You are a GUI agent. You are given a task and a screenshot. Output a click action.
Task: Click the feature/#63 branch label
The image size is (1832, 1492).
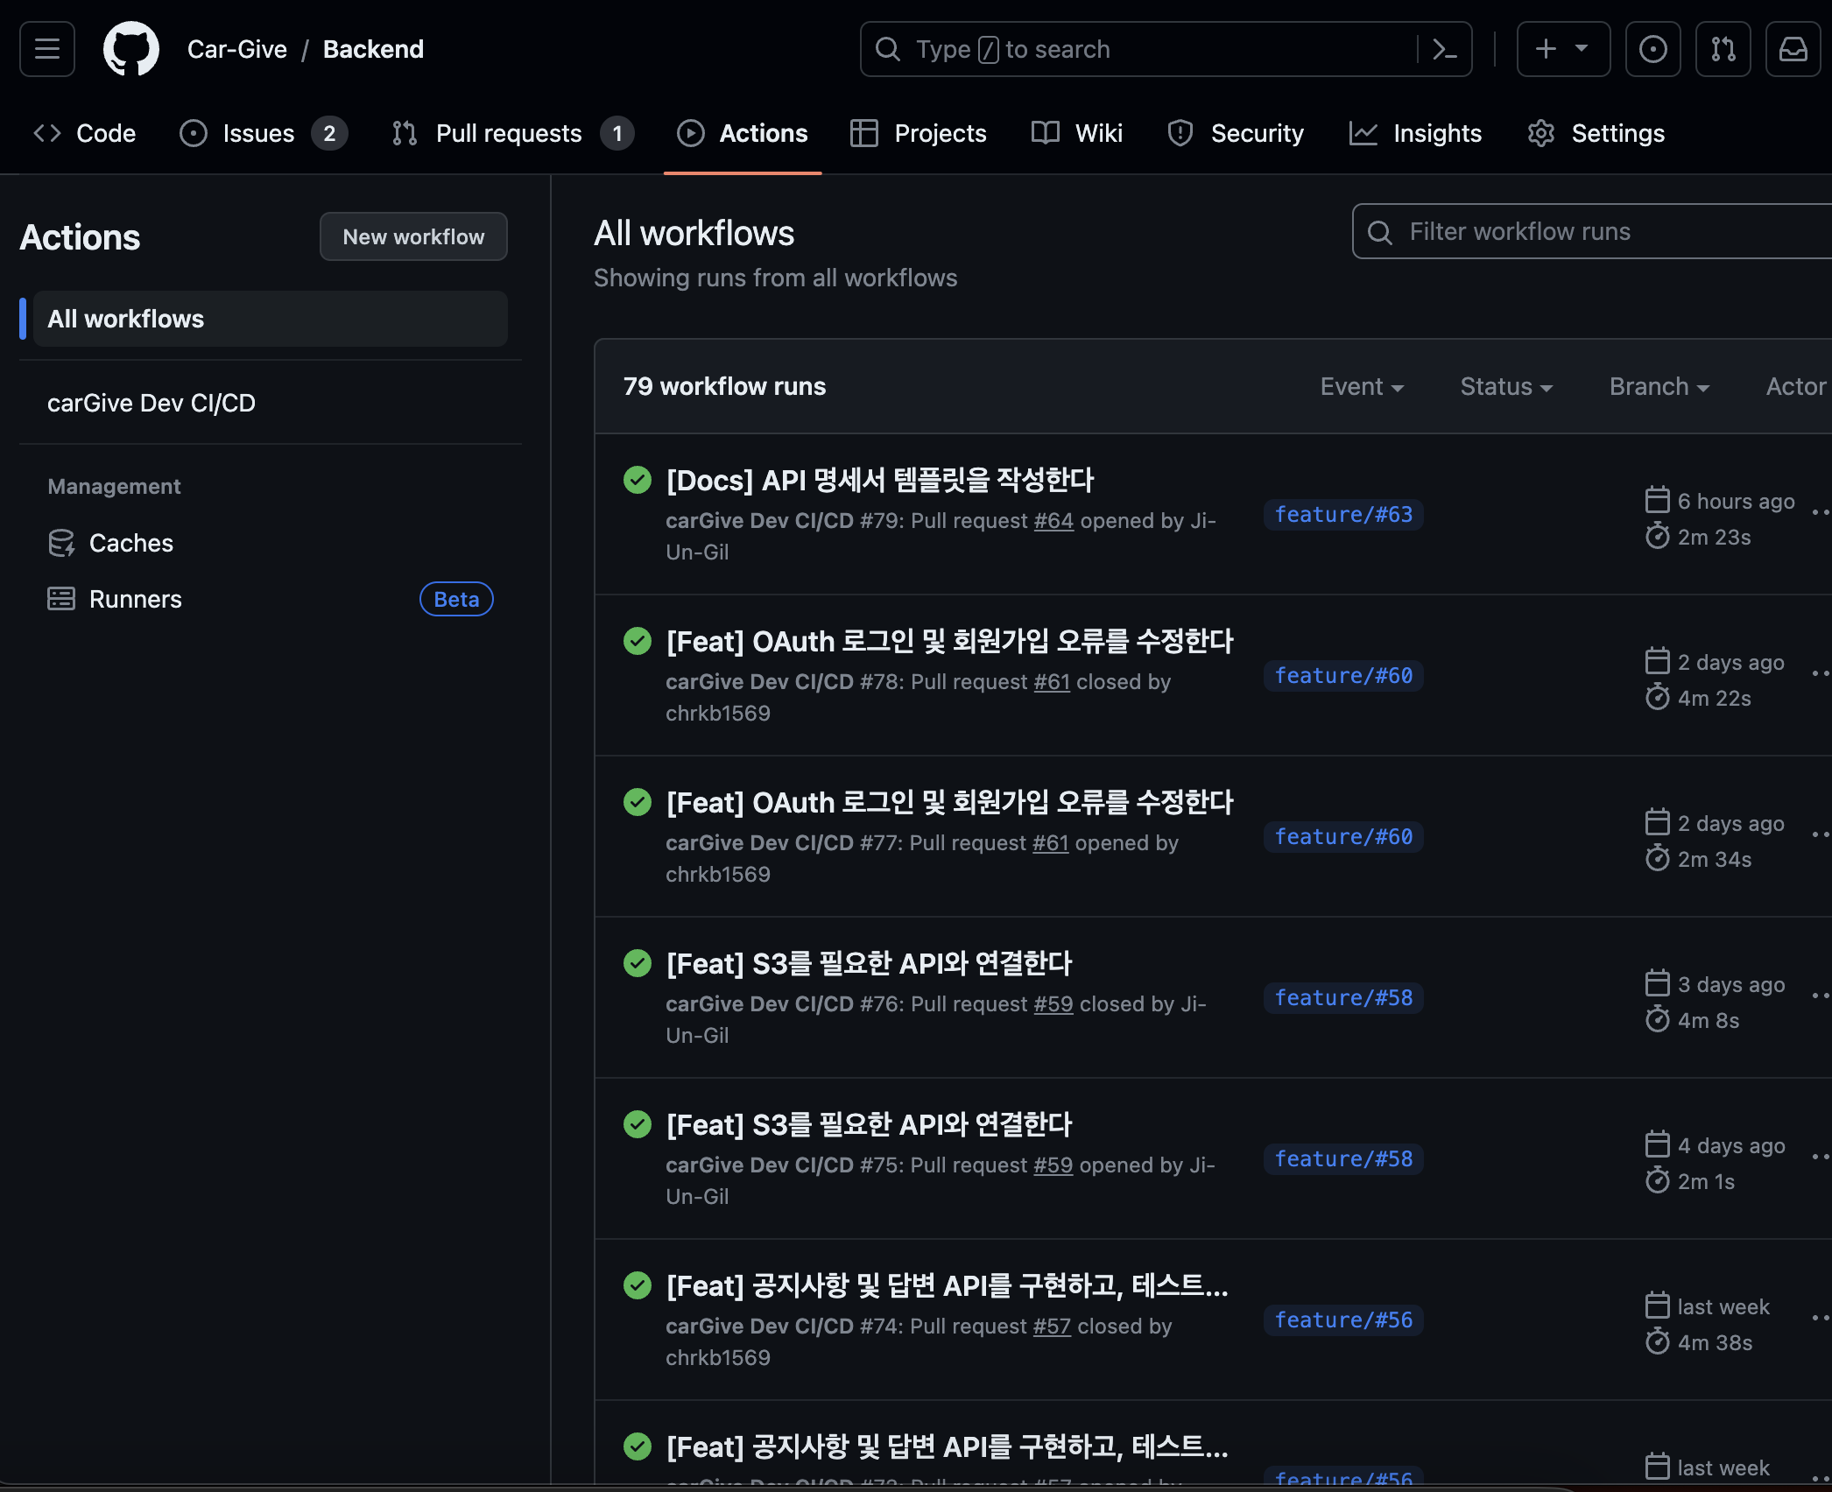[1343, 514]
